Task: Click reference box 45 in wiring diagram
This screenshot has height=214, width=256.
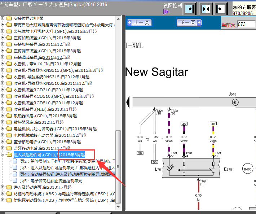Action: coord(184,124)
